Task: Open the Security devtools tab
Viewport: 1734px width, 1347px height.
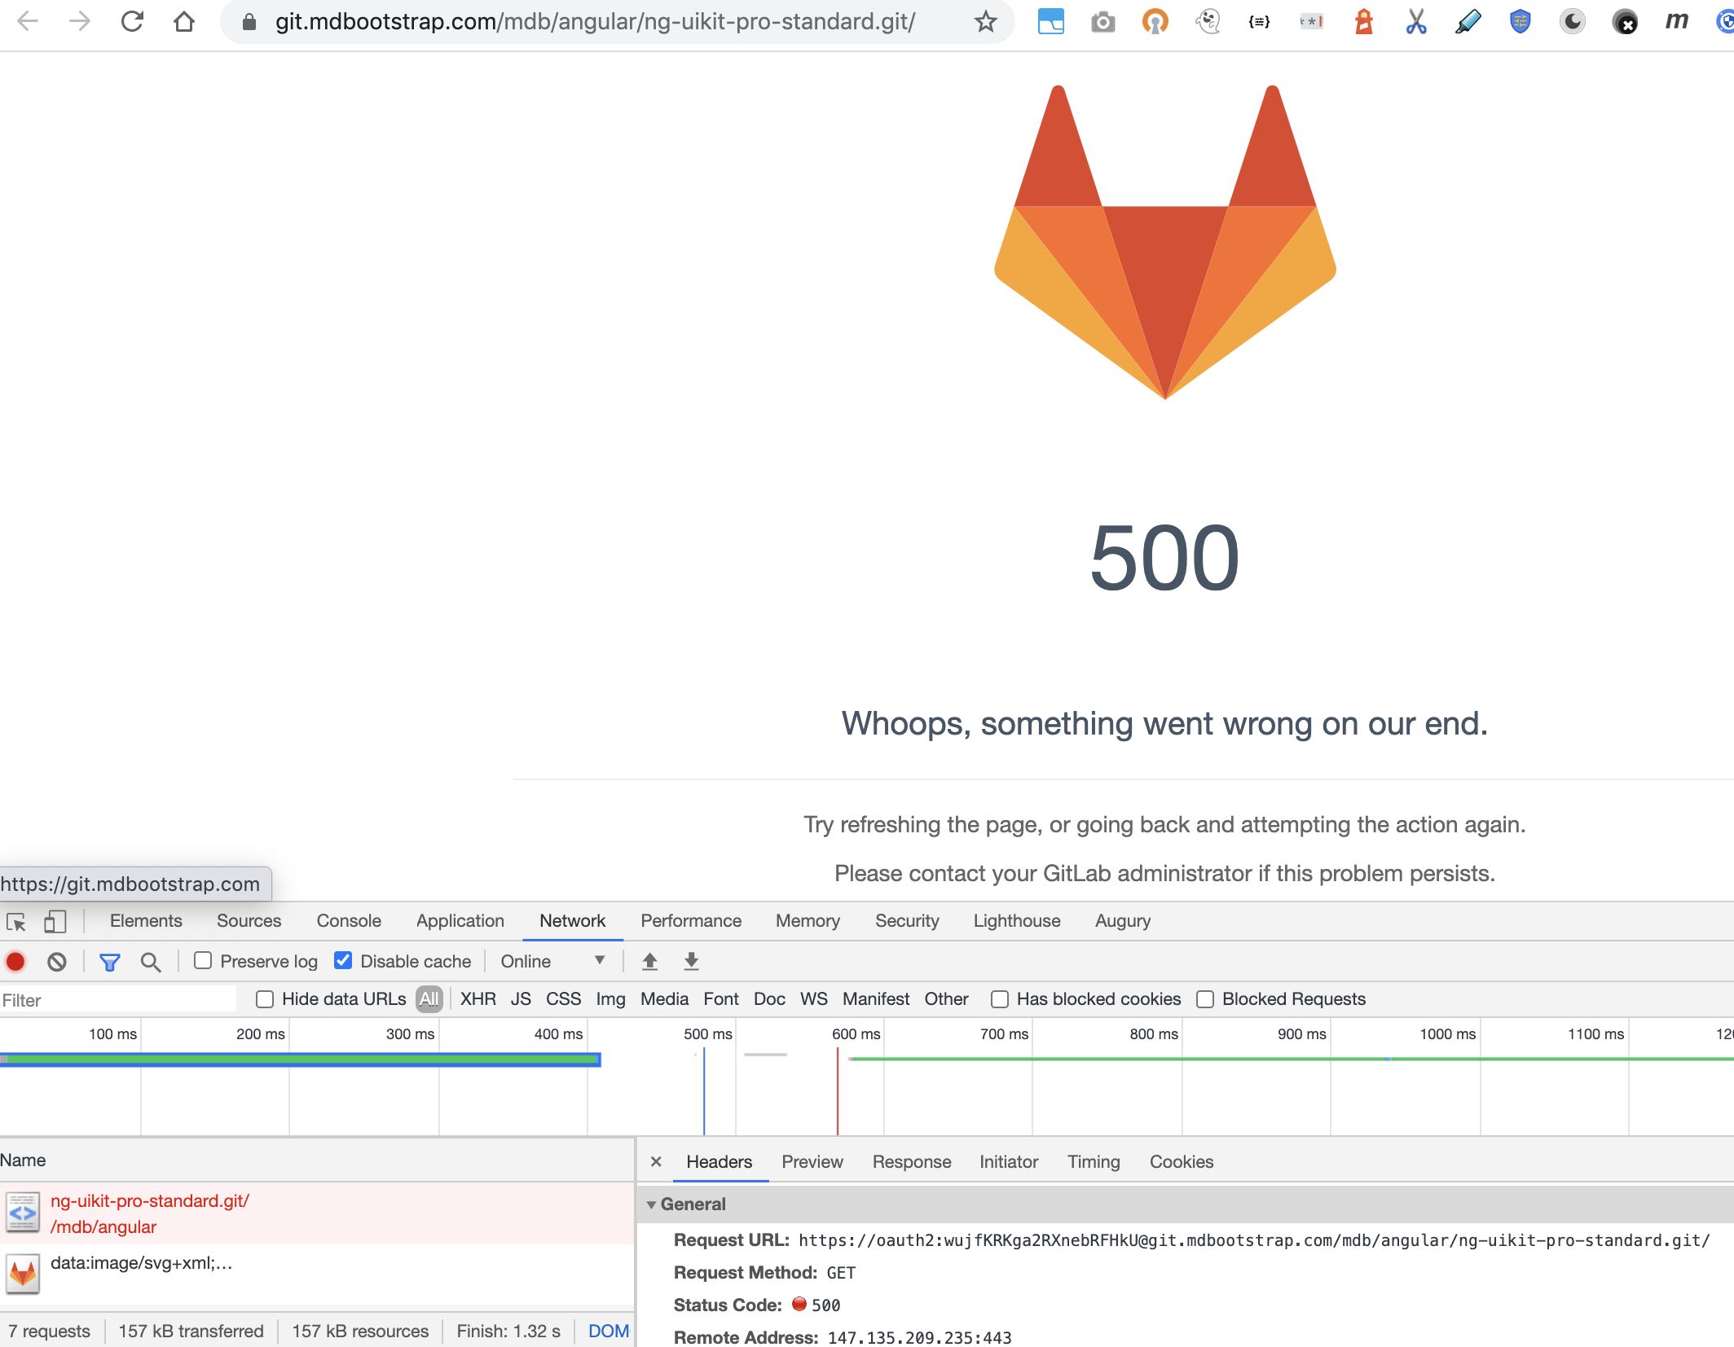Action: click(907, 921)
